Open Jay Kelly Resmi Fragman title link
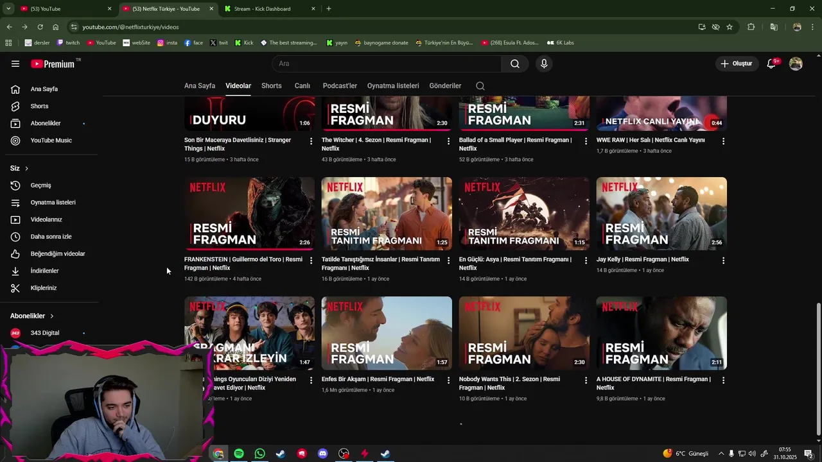Screen dimensions: 822x462 [642, 259]
